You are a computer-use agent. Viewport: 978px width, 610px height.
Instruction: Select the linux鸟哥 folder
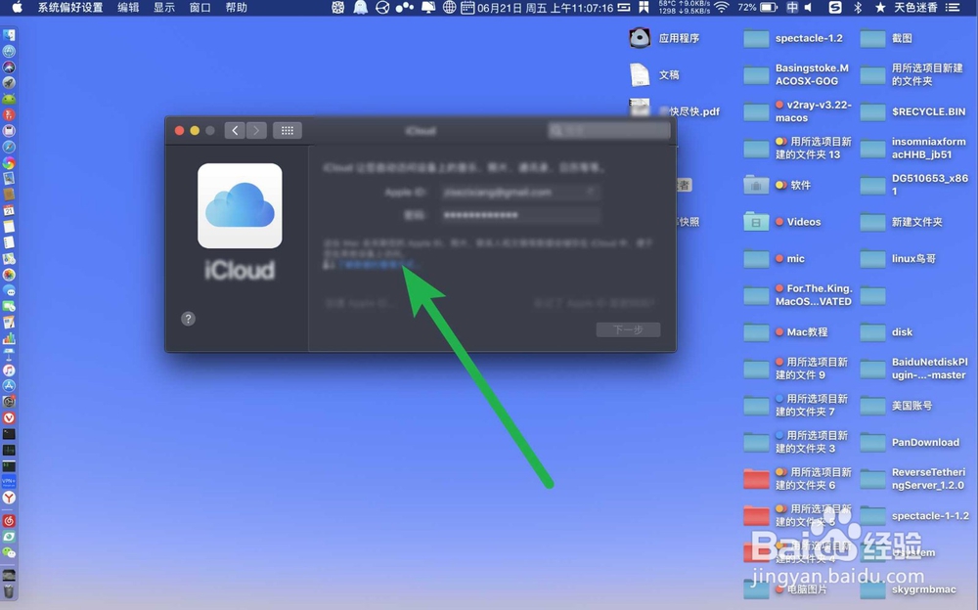point(898,259)
